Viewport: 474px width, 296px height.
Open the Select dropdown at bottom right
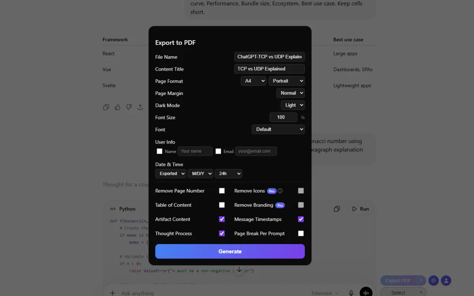pos(403,292)
